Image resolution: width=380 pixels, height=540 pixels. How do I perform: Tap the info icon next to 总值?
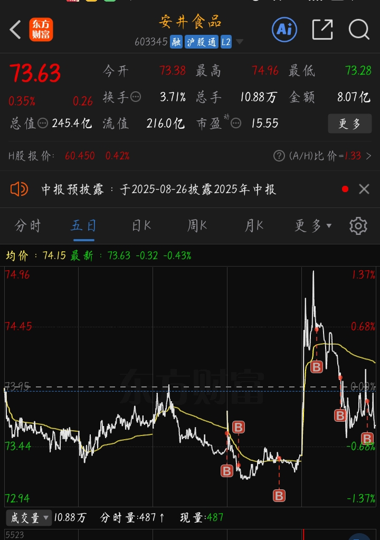[43, 123]
